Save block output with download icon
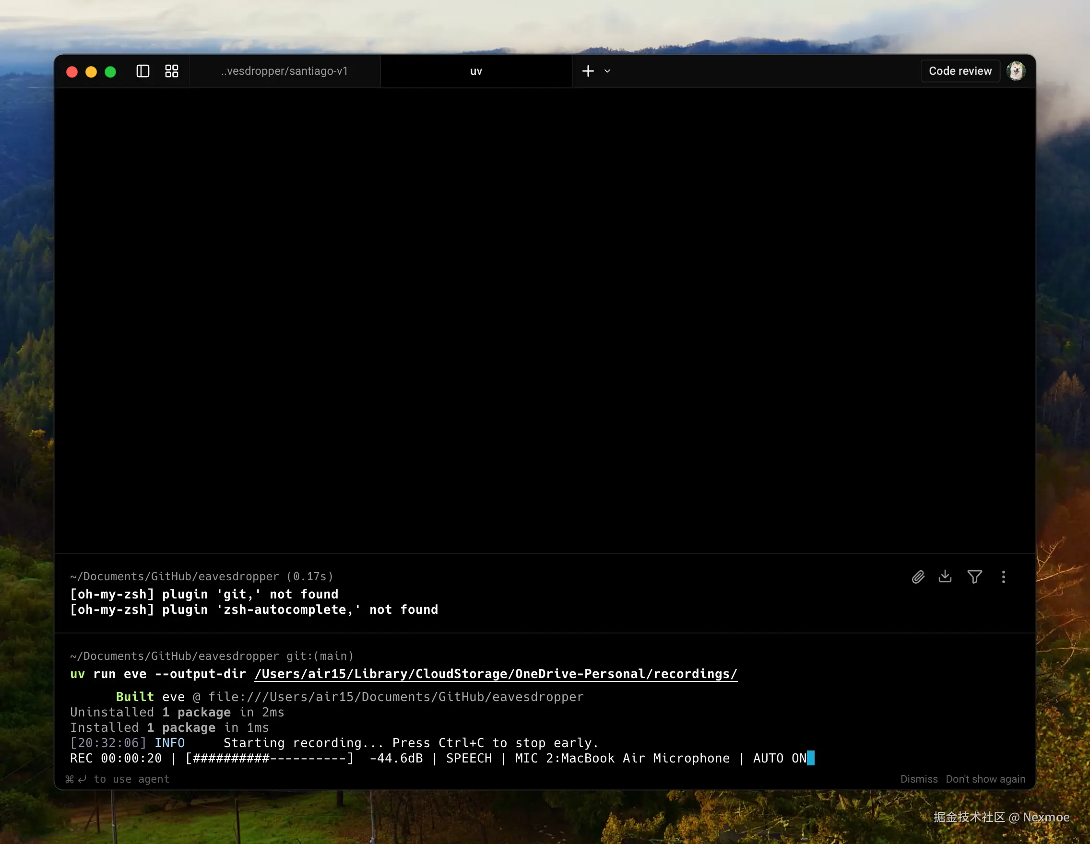Viewport: 1090px width, 844px height. tap(945, 576)
